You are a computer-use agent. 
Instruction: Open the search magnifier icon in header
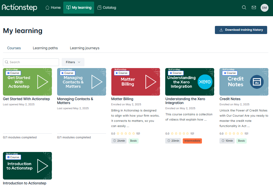click(244, 7)
